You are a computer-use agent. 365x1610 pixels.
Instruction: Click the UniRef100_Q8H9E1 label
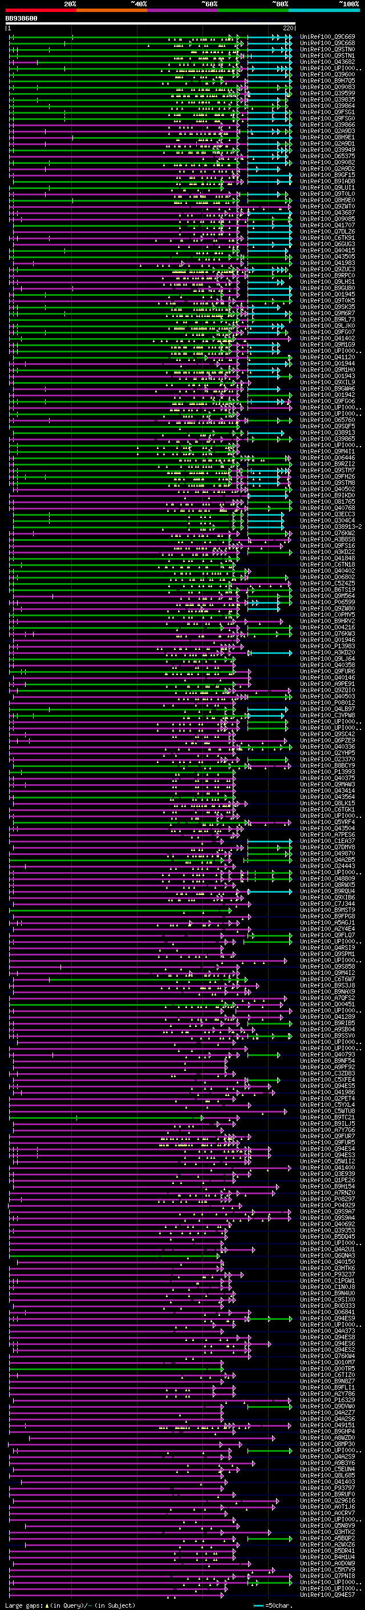pos(327,137)
